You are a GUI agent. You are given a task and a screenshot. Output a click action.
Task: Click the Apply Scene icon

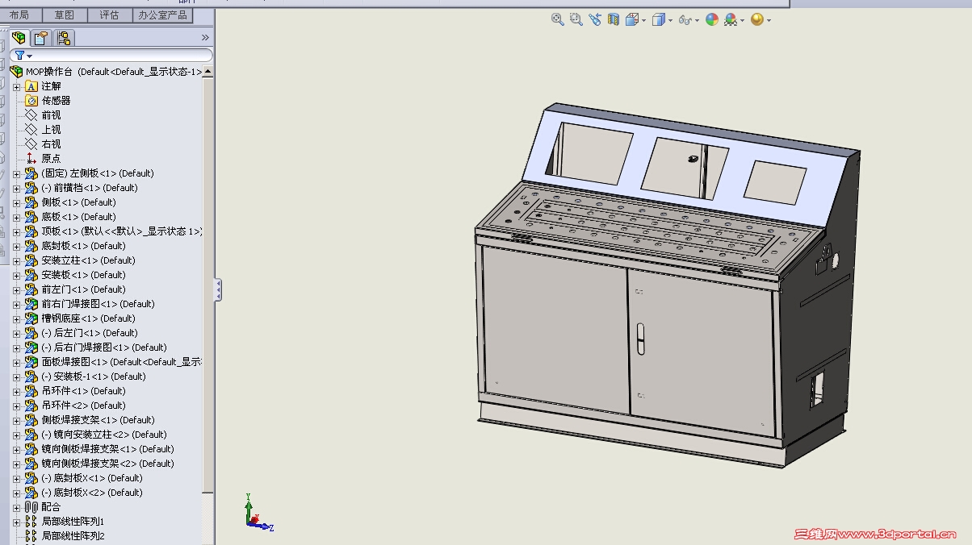coord(731,19)
